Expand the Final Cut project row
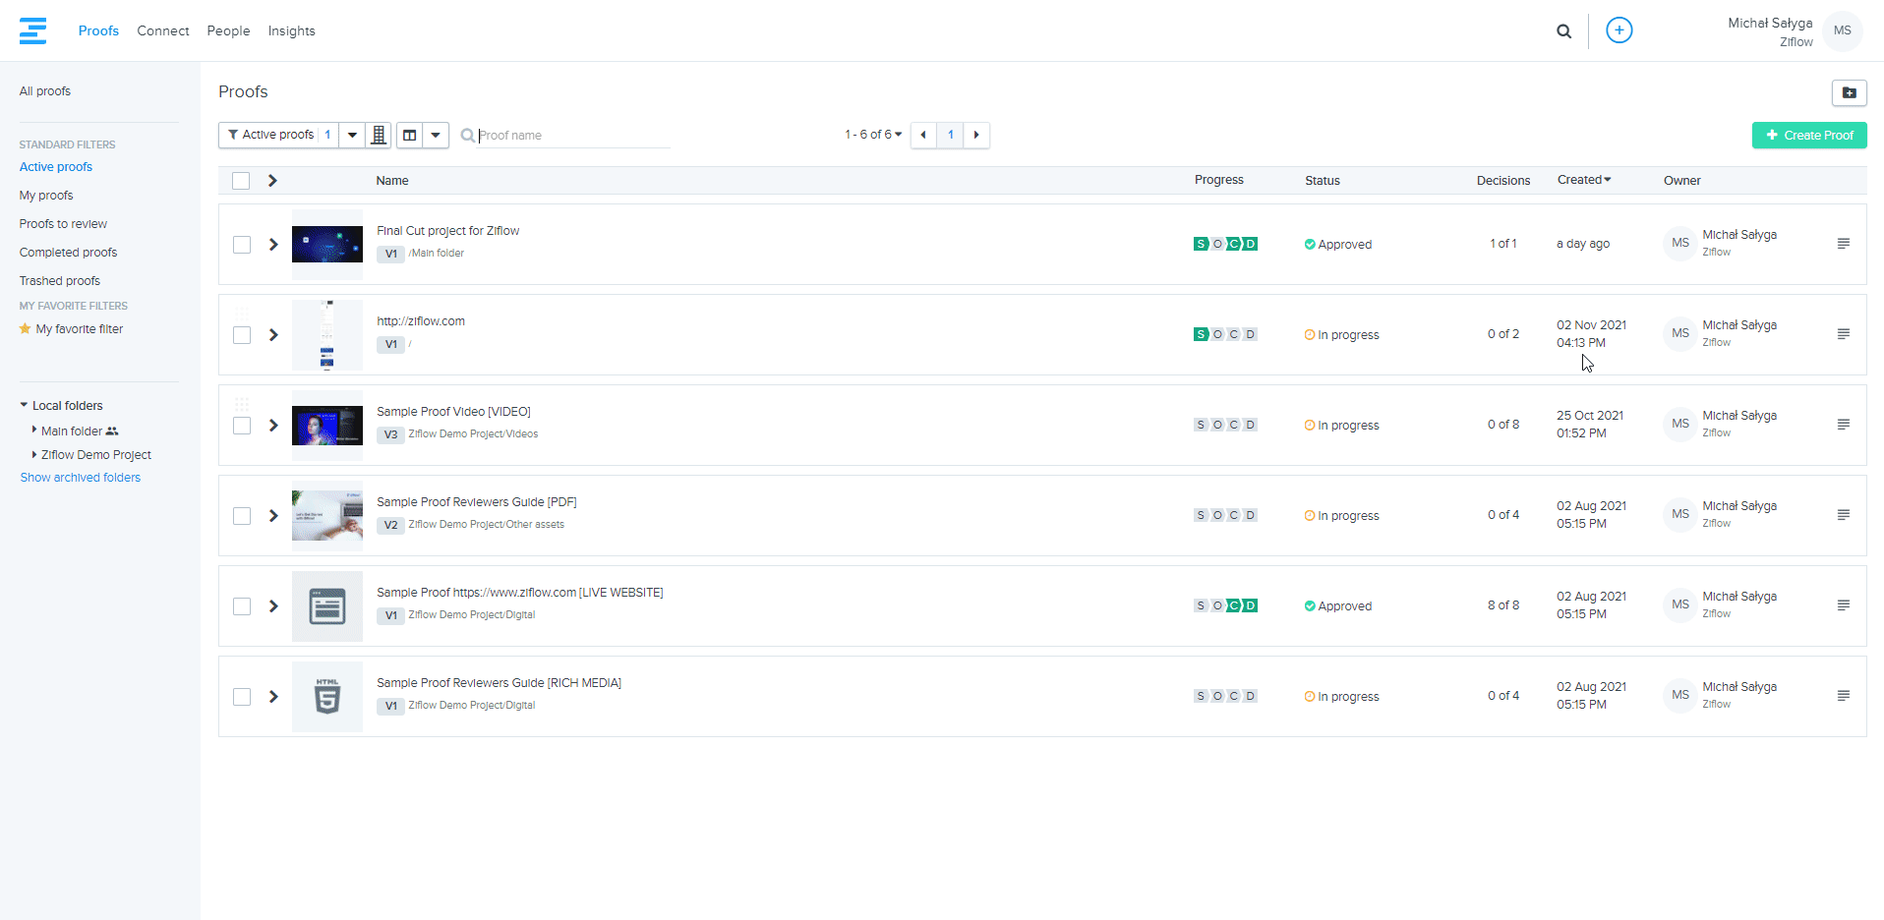This screenshot has width=1884, height=920. coord(273,245)
